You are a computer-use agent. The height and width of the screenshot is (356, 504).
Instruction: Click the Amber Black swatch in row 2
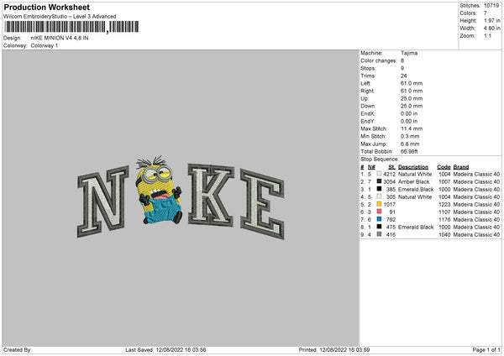coord(379,181)
